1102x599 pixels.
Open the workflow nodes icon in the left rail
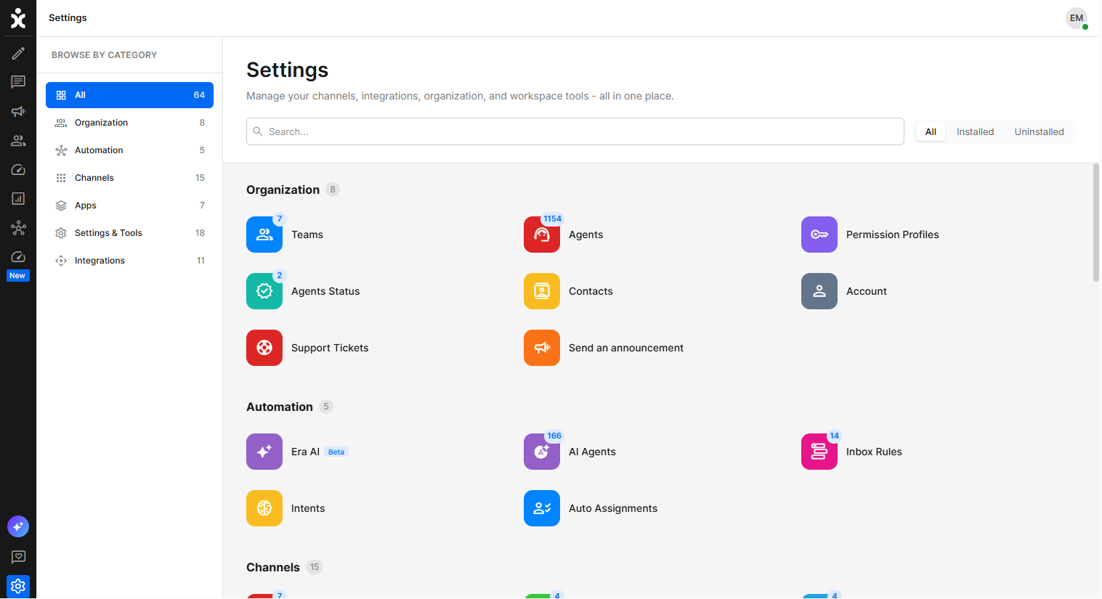[18, 228]
